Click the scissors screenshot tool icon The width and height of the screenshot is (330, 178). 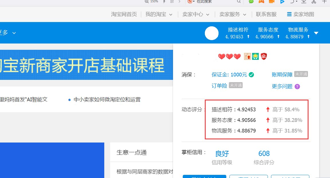[x=314, y=1]
